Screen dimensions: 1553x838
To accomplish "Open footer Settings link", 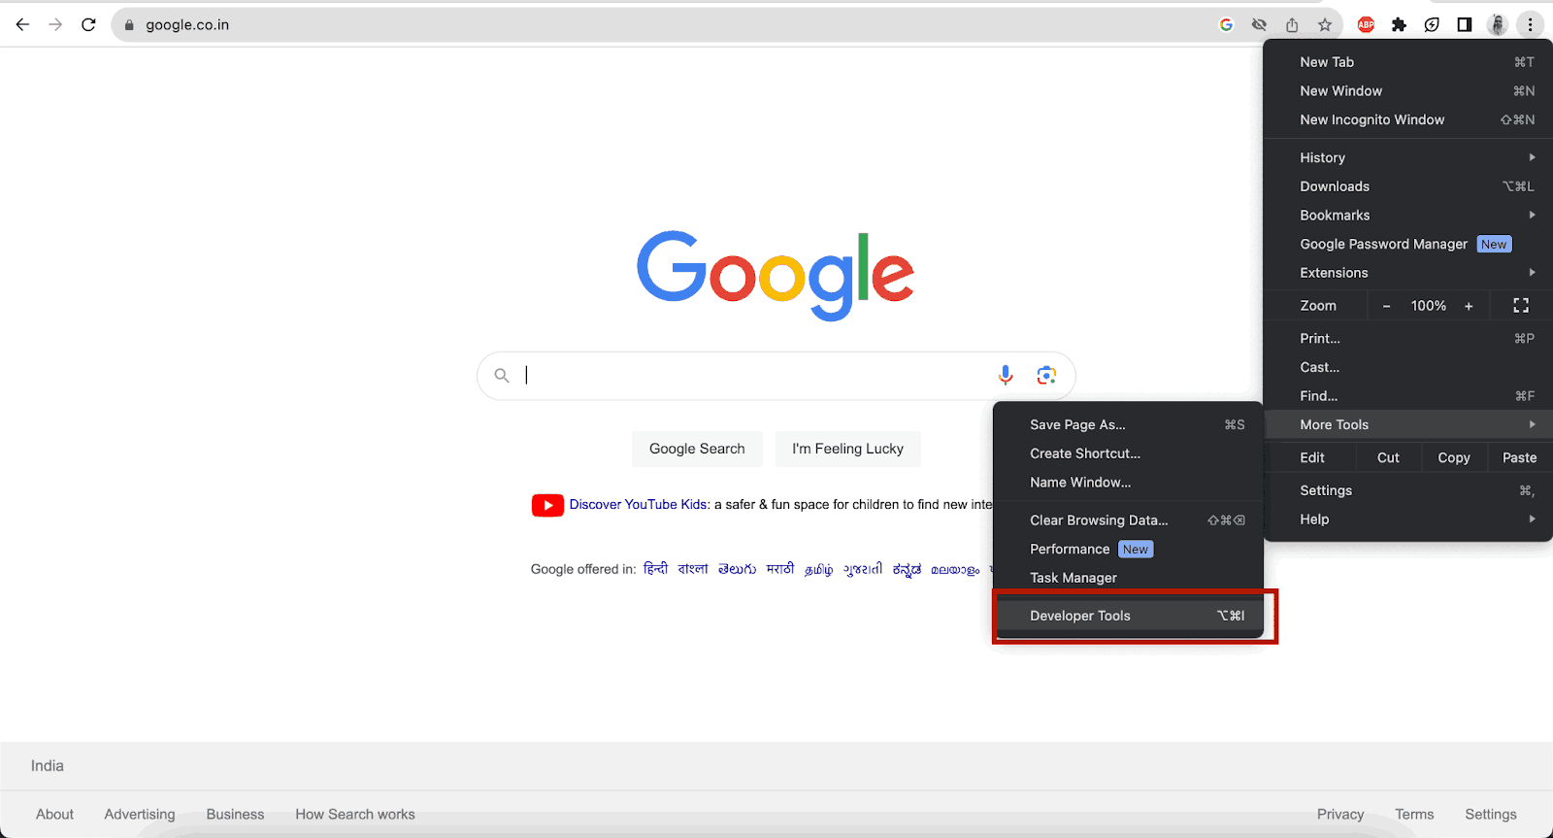I will [x=1491, y=815].
